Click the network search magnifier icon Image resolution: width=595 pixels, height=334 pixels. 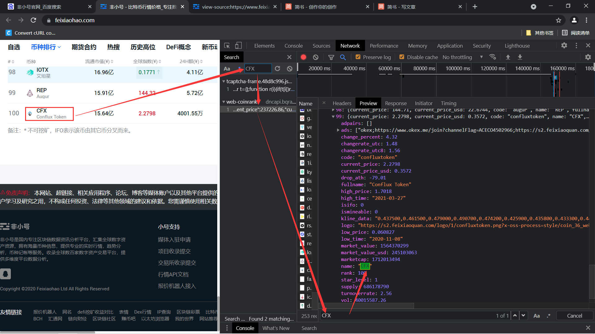tap(343, 57)
